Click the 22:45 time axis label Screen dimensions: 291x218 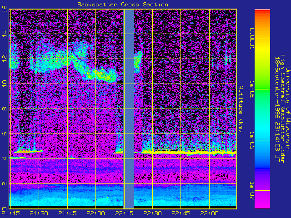click(181, 213)
